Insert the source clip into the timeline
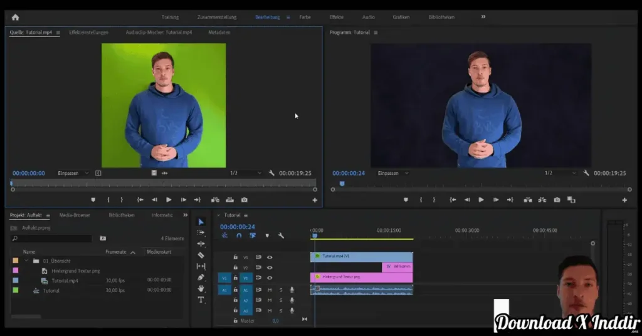 point(215,200)
